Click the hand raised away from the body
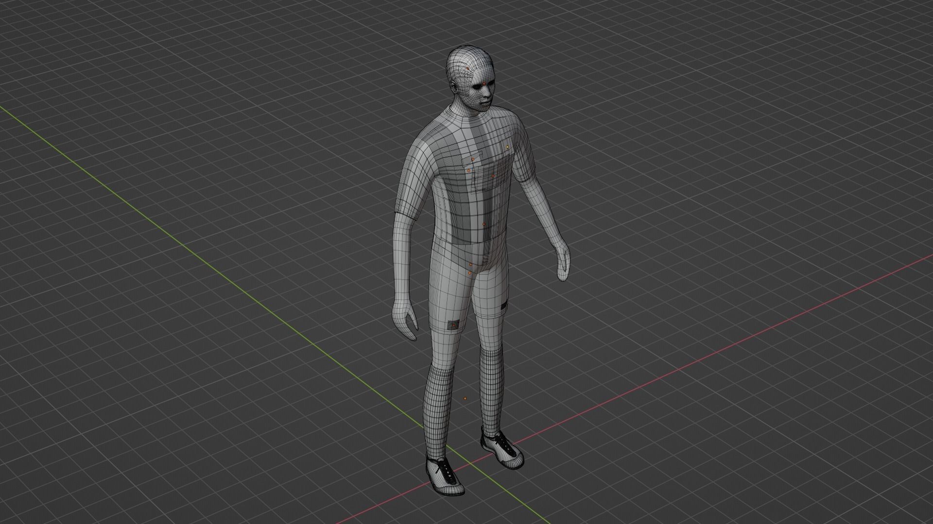 [563, 262]
